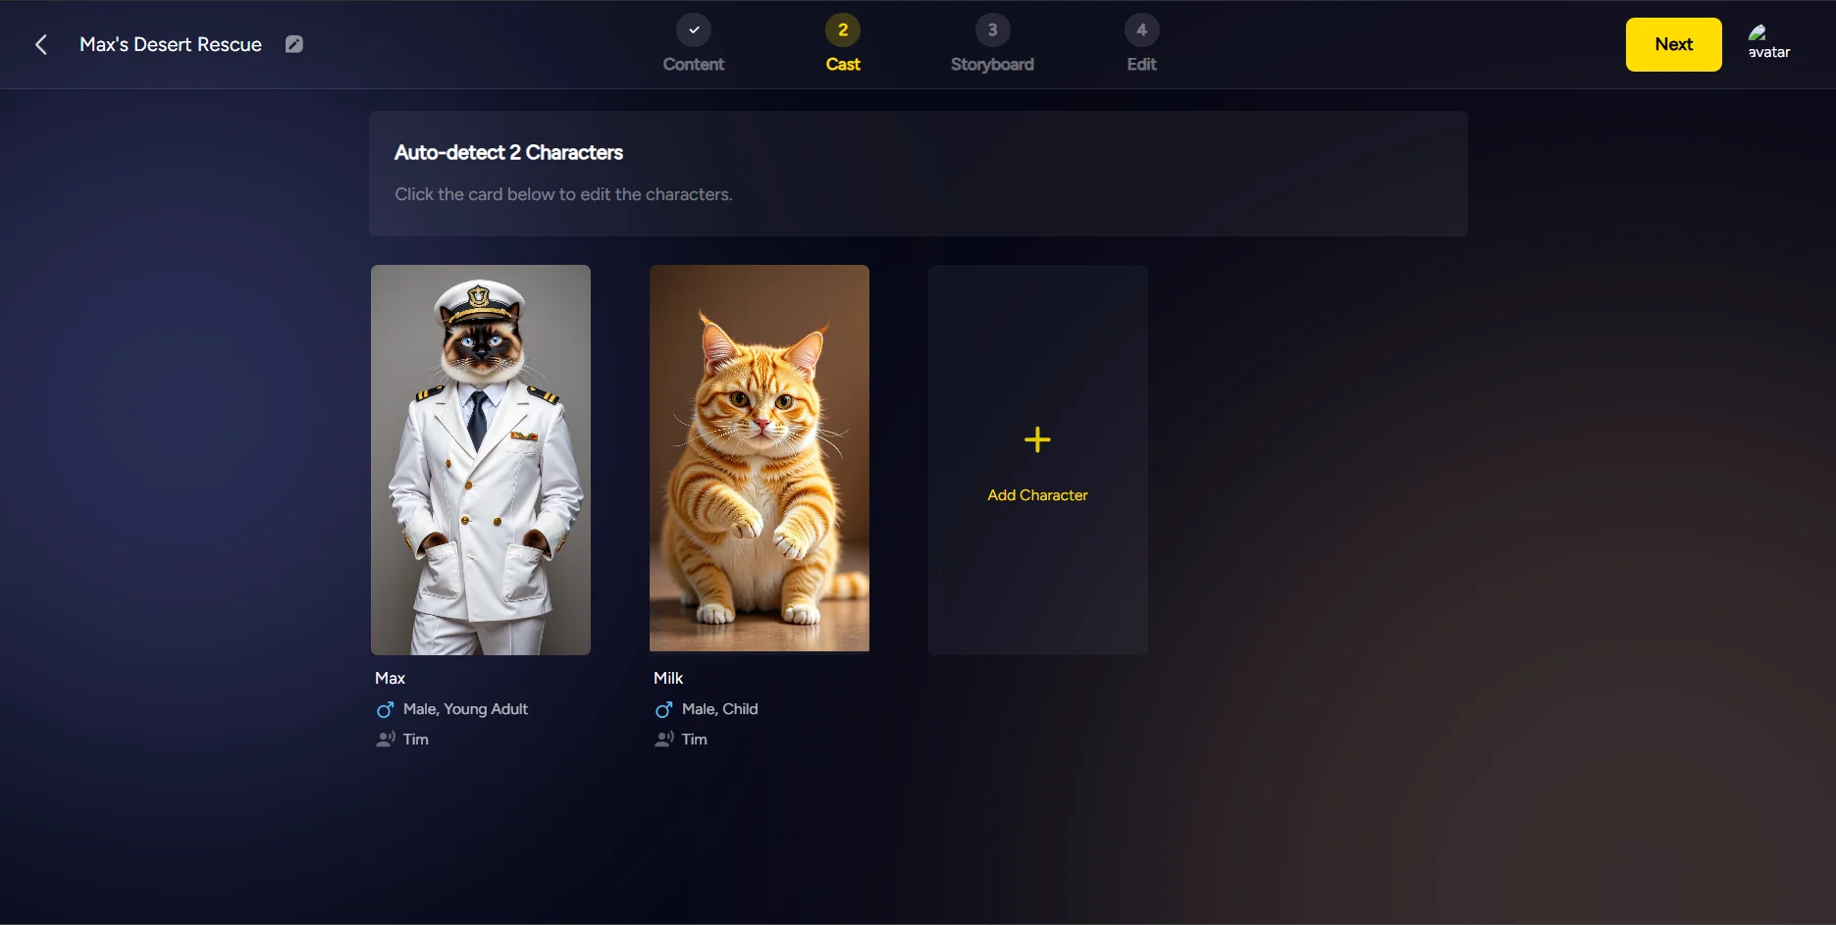Click the male gender icon under Milk
Screen dimensions: 1836x925
(663, 709)
